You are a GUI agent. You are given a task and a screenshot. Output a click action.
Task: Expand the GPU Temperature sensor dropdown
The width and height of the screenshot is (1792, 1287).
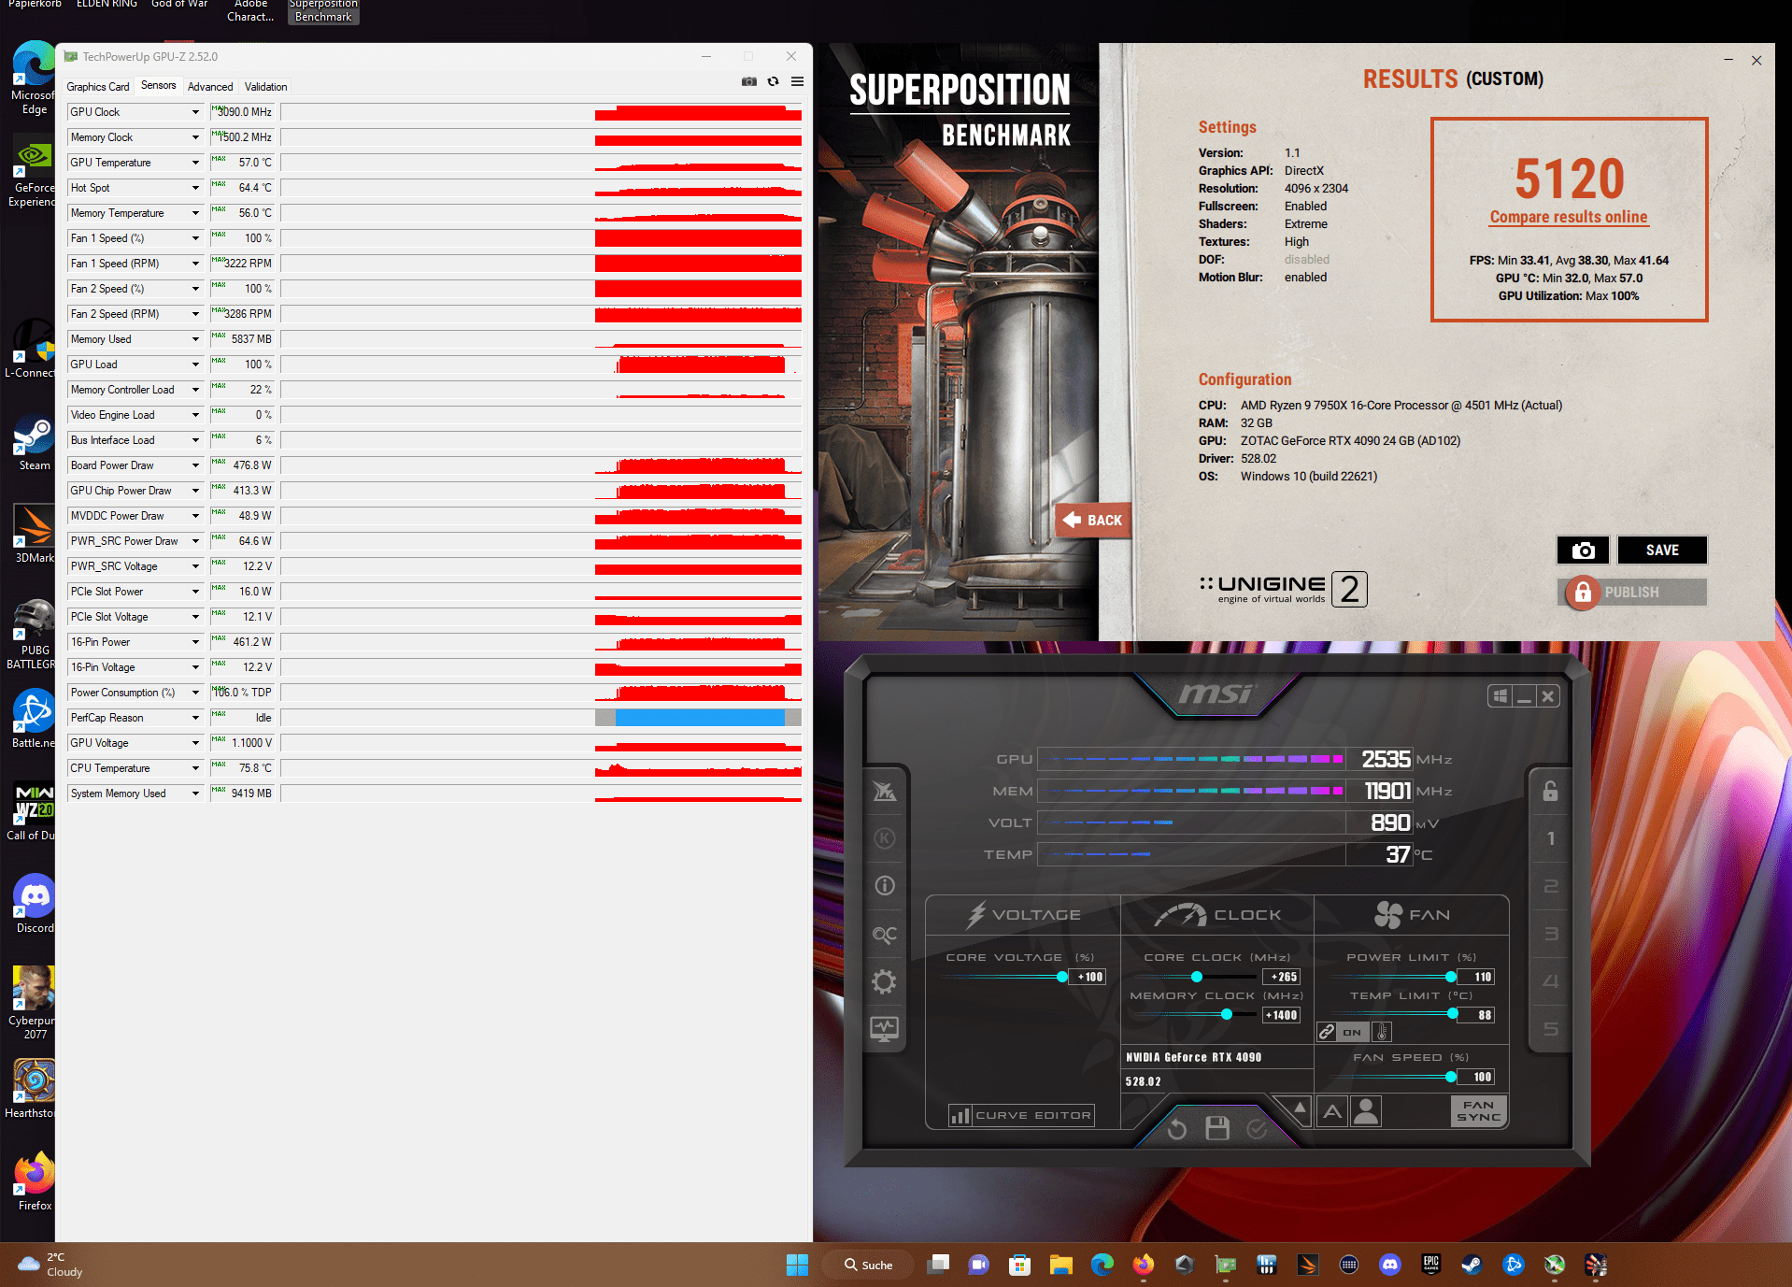click(x=195, y=163)
